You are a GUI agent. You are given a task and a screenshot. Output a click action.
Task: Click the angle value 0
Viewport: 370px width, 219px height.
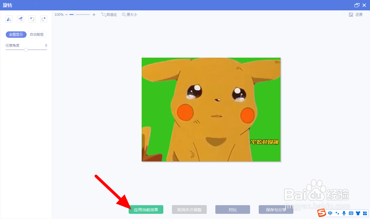click(46, 46)
